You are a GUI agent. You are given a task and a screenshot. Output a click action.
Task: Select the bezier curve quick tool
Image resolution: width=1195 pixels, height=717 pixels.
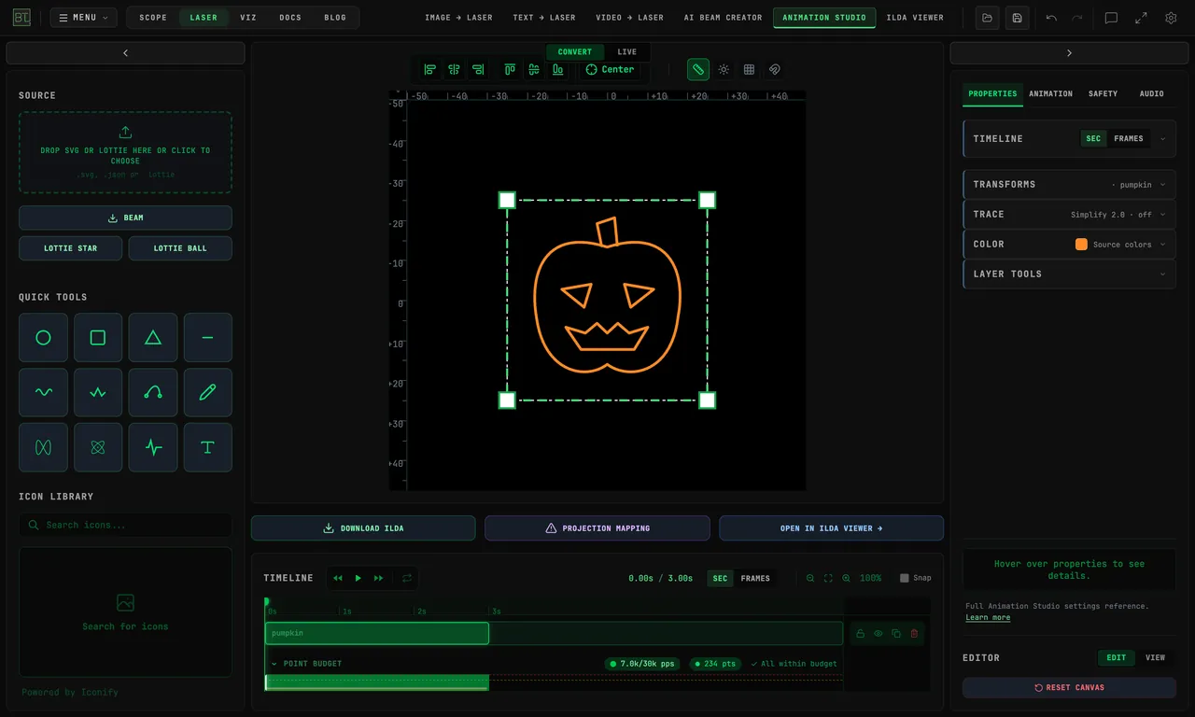(153, 393)
